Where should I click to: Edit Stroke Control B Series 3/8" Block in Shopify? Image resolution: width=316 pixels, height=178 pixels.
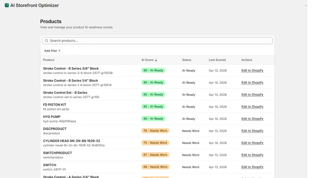click(252, 70)
